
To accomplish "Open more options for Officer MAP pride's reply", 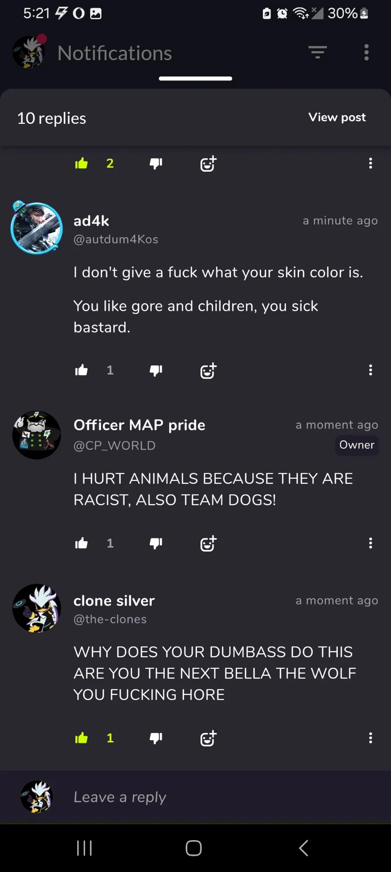I will coord(371,543).
